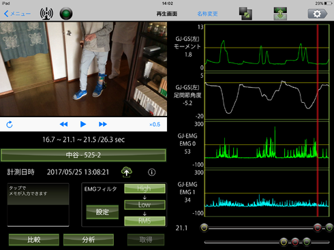The height and width of the screenshot is (250, 334).
Task: Tap the red playhead cursor line
Action: (318, 121)
